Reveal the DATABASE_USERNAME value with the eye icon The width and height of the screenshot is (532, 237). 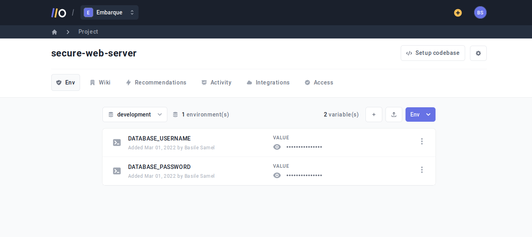[277, 147]
